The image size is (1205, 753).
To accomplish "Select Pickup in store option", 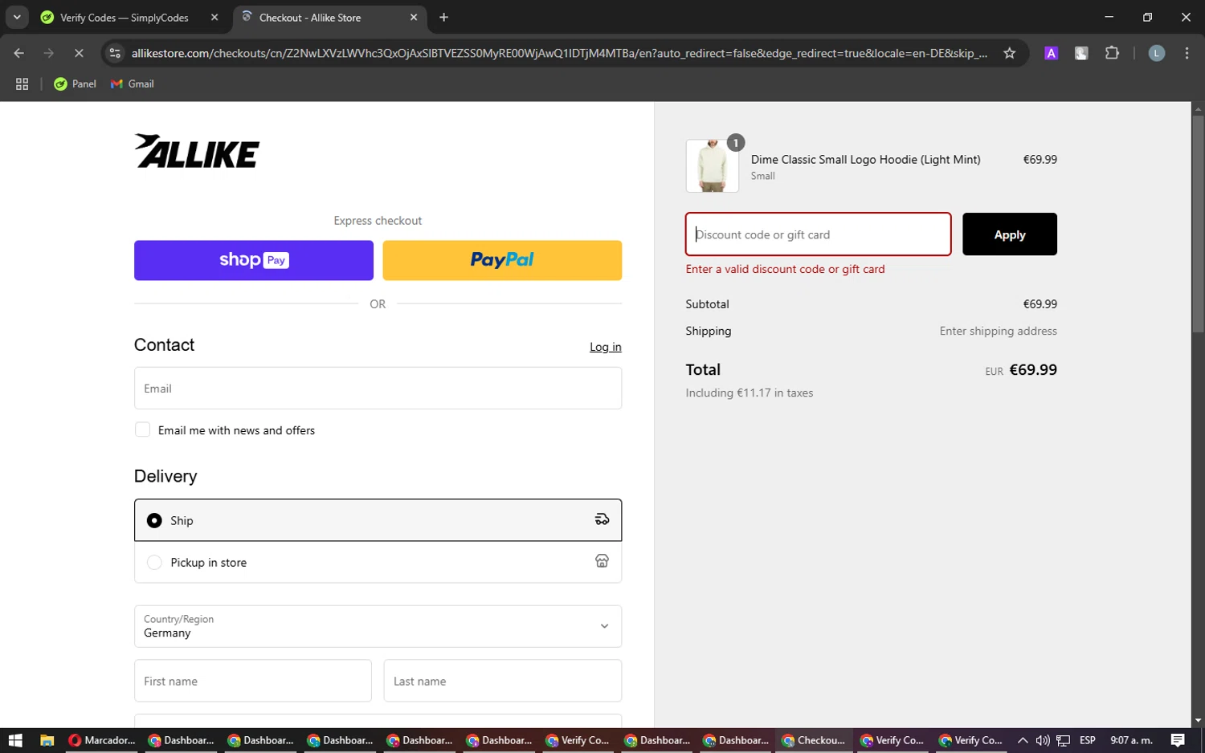I will 378,562.
